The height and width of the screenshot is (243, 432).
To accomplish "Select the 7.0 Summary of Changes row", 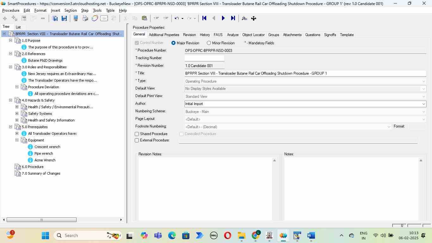I will pyautogui.click(x=41, y=173).
